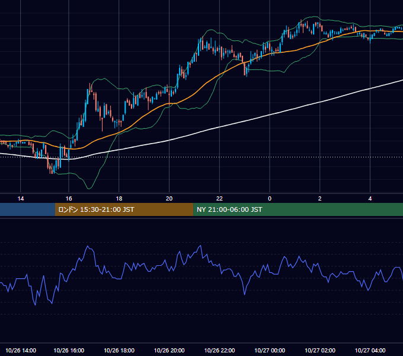
Task: Click the 10/26 14:00 label on the oscillator axis
Action: tap(21, 350)
